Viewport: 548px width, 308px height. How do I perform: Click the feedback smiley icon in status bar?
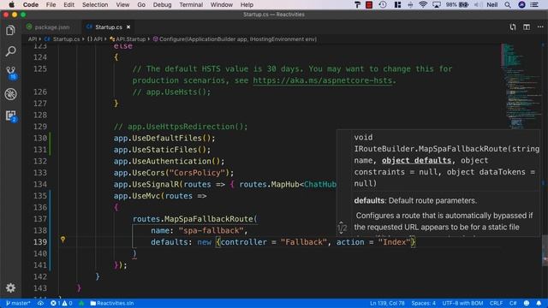coord(527,303)
